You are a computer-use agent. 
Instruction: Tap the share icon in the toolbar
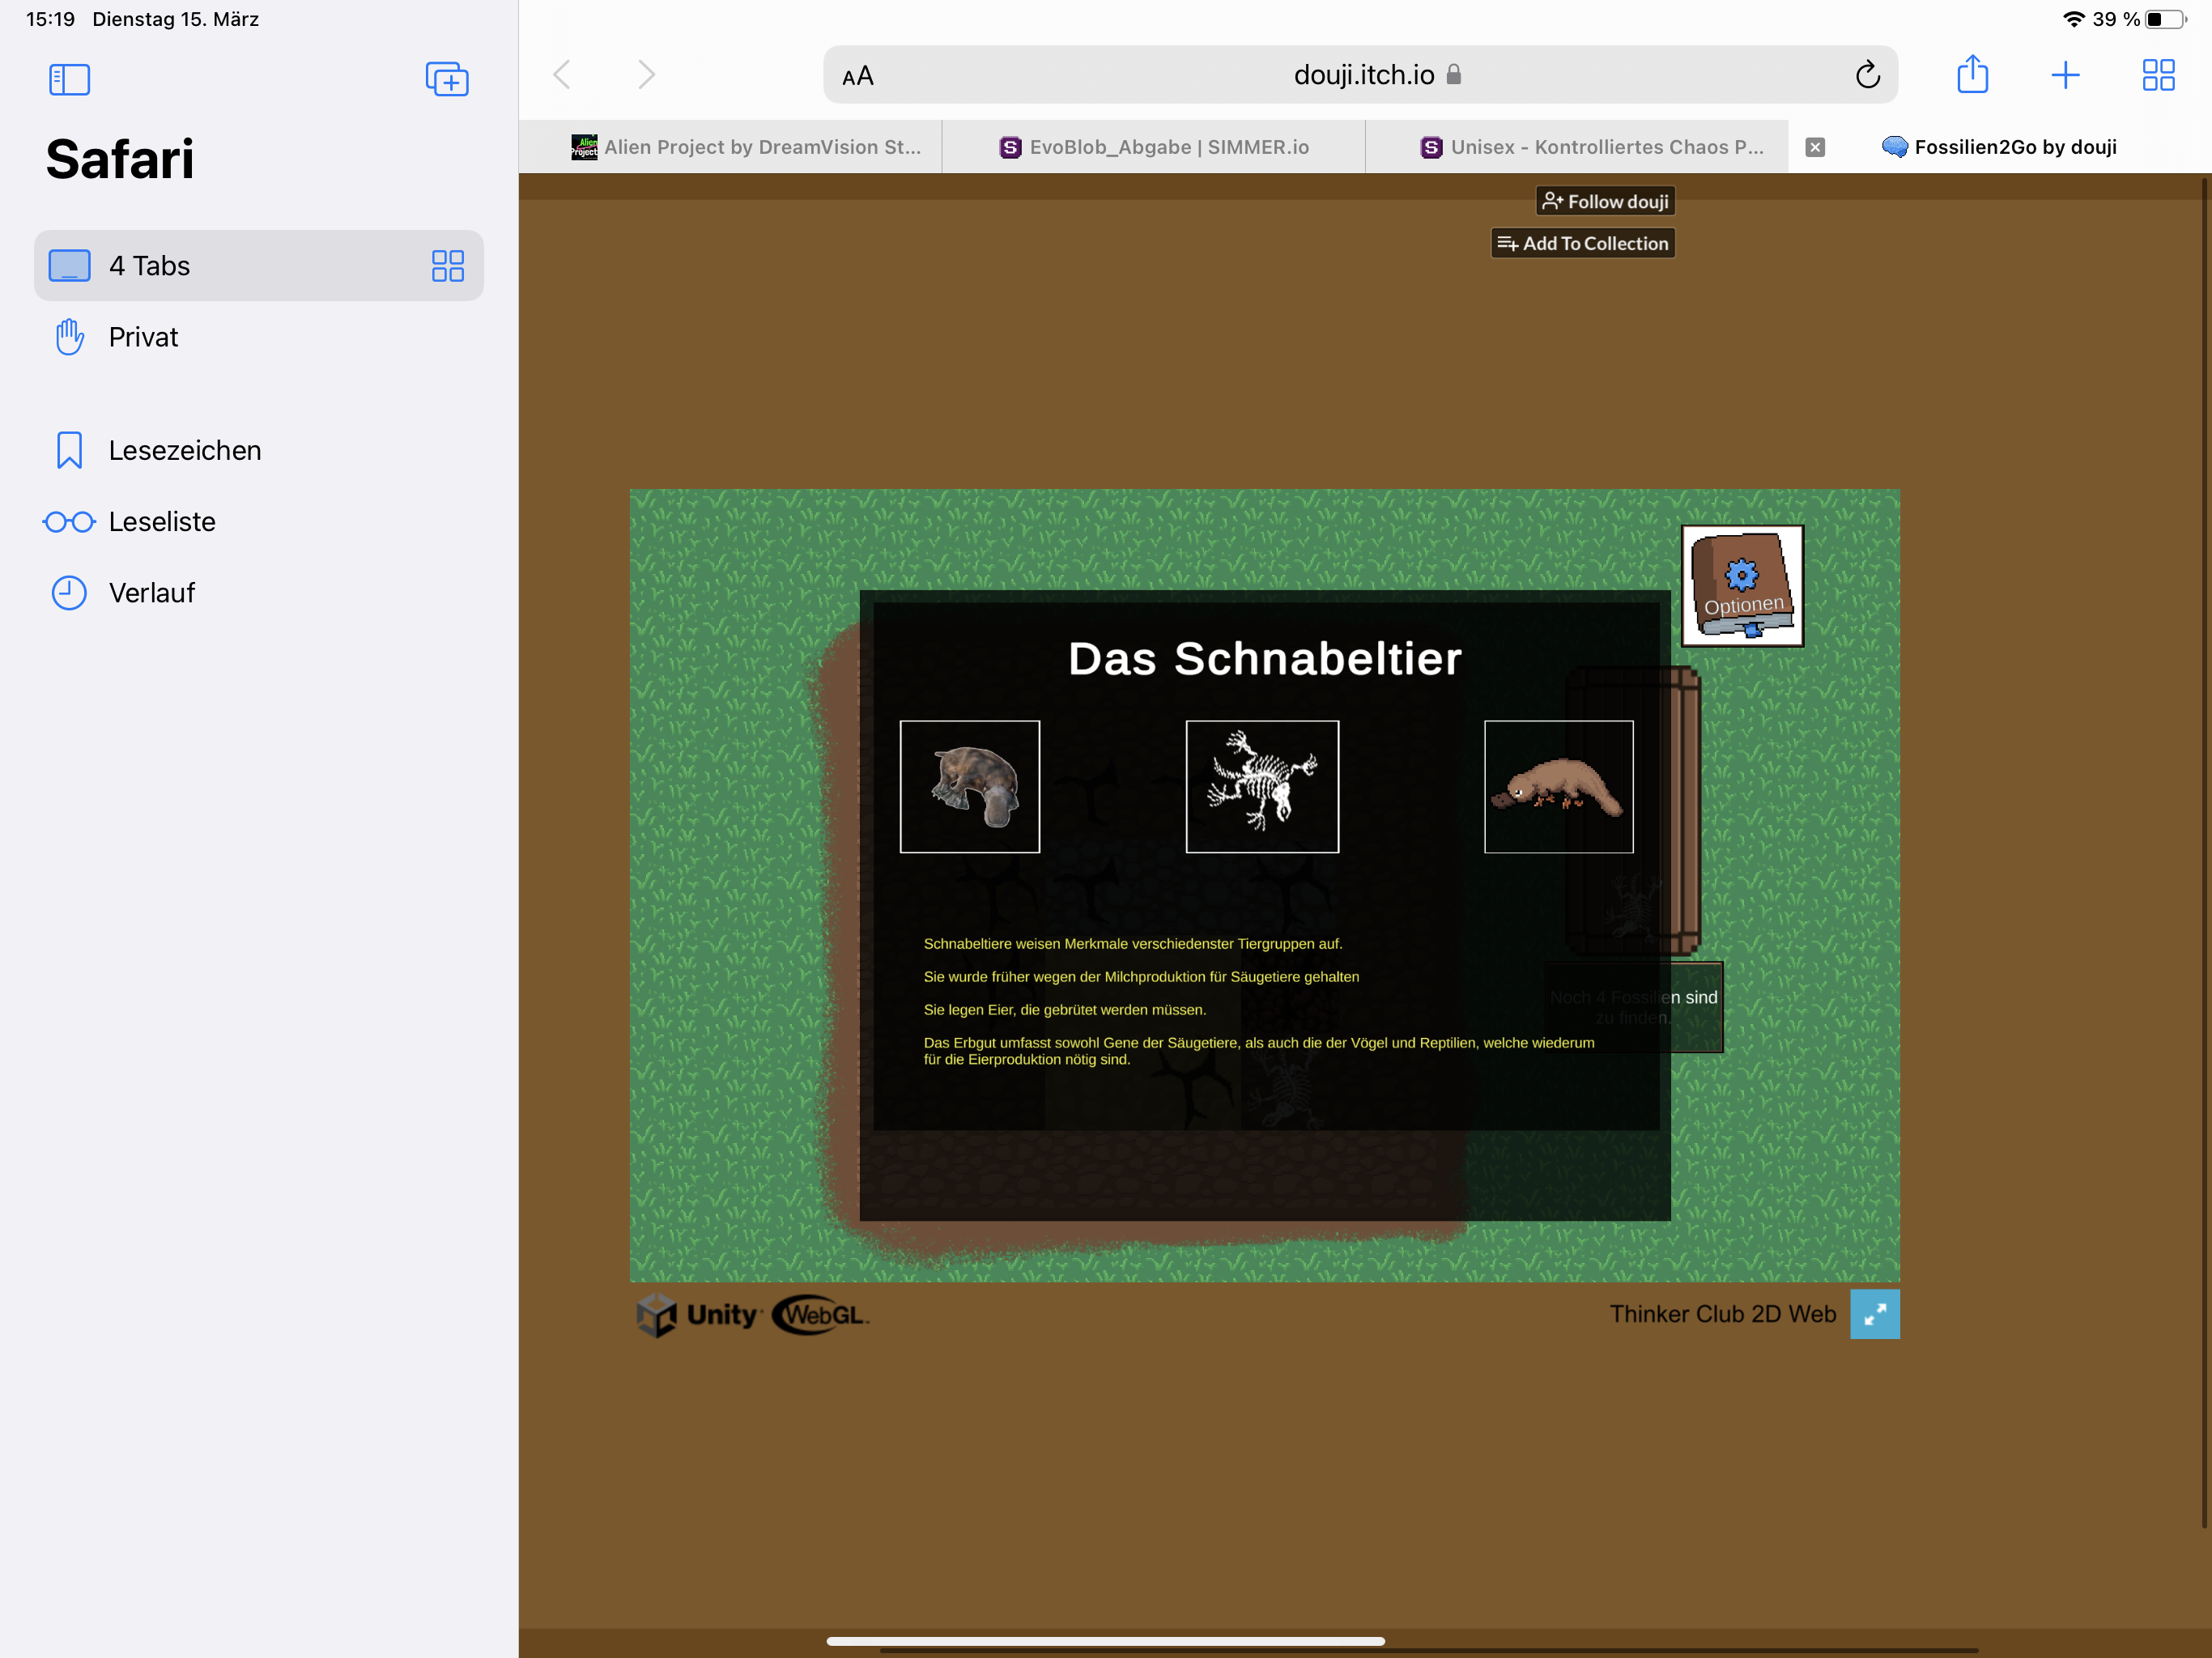point(1972,75)
